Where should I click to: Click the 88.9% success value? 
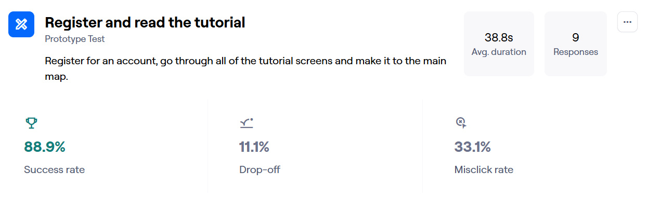tap(45, 147)
